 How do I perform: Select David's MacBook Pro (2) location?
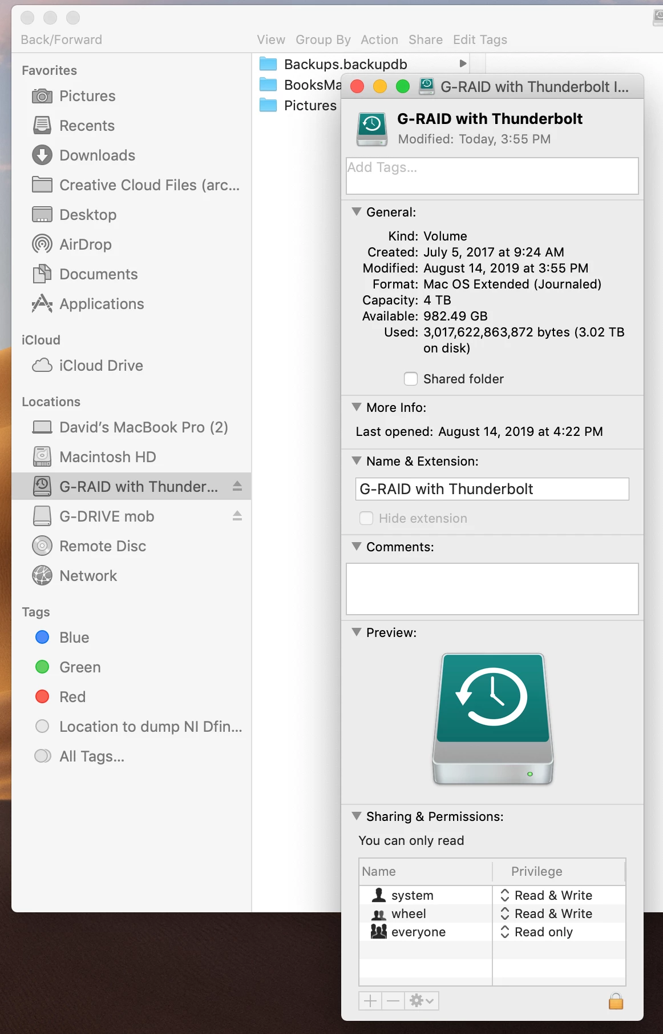(x=131, y=427)
